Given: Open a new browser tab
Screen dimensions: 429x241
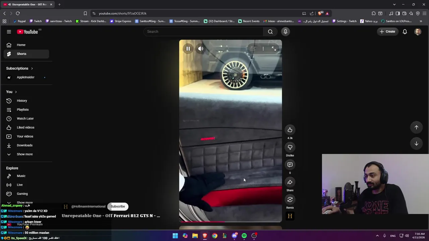Looking at the screenshot, I should click(x=59, y=4).
